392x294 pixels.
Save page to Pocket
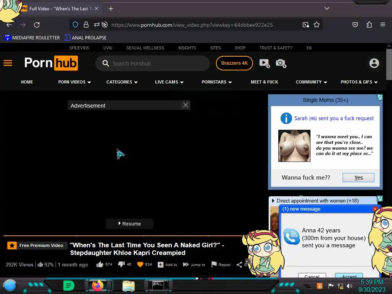pyautogui.click(x=355, y=24)
